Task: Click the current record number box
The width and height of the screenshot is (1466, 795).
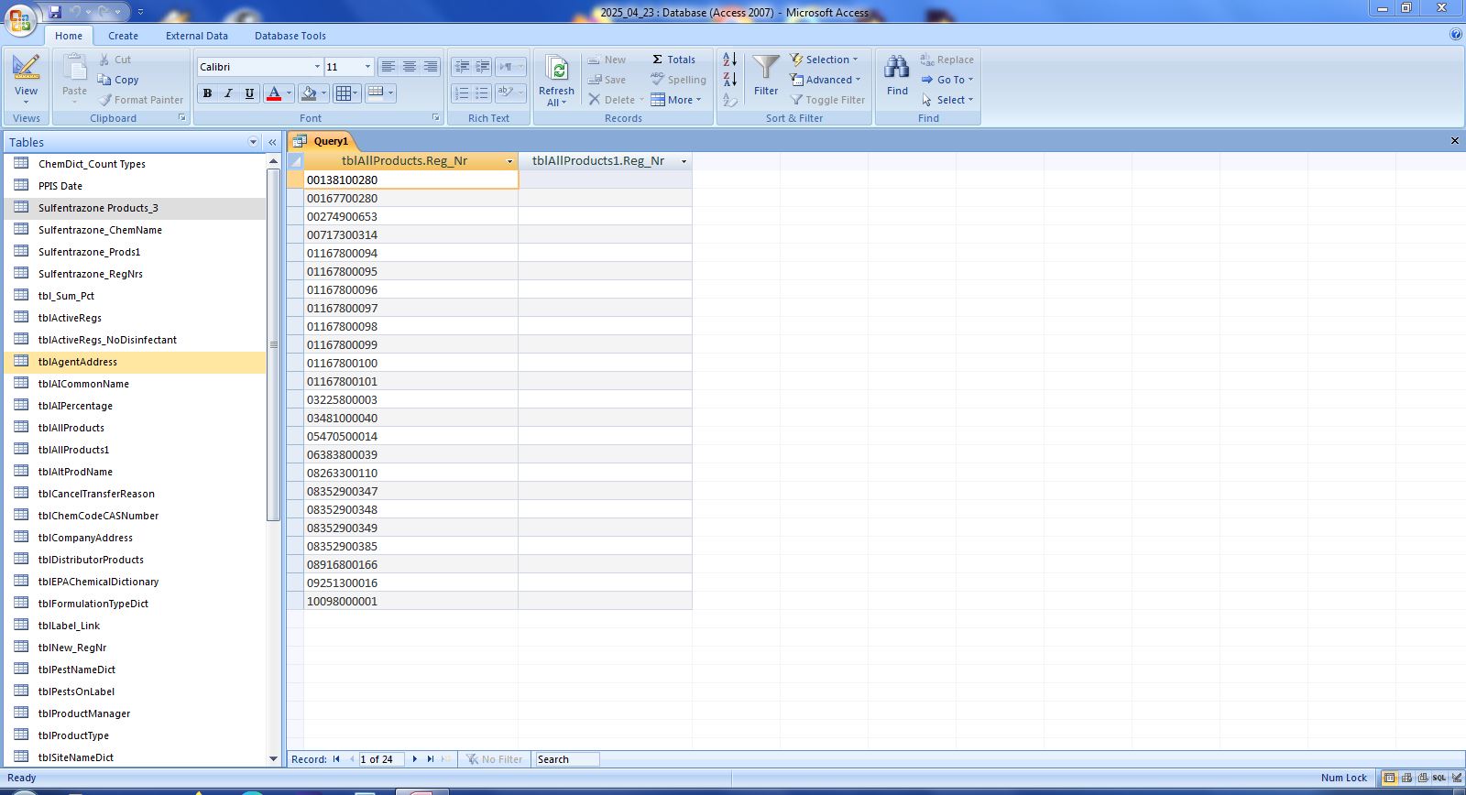Action: (381, 759)
